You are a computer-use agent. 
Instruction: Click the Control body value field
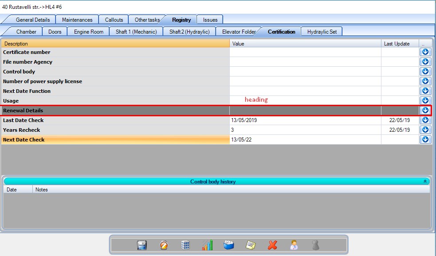(305, 72)
